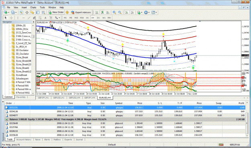Open the Navigator window icon in toolbar
This screenshot has height=148, width=251.
[x=33, y=12]
